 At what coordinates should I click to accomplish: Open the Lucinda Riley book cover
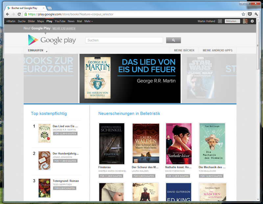click(x=213, y=192)
